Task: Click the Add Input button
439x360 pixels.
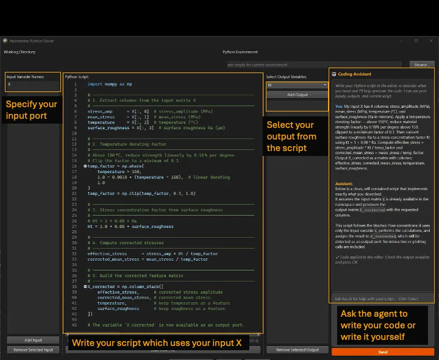Action: pos(33,340)
